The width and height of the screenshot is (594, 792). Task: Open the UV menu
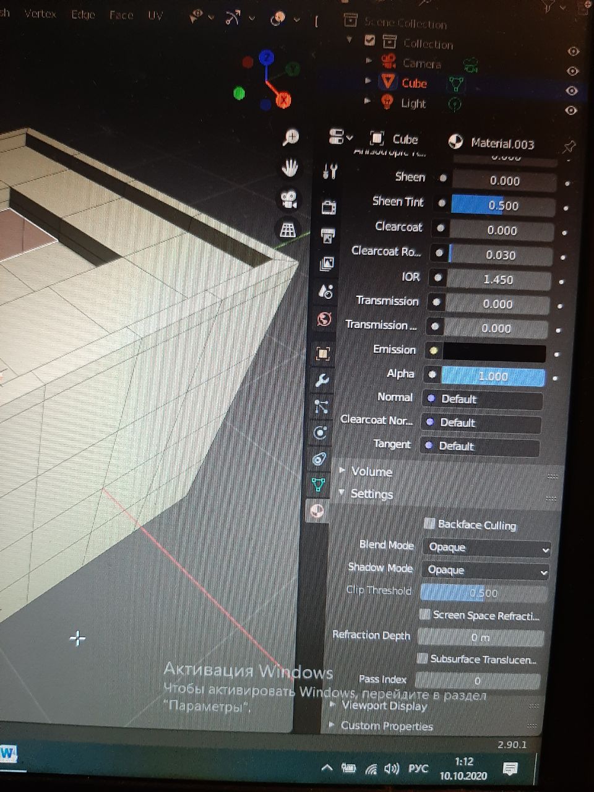155,15
